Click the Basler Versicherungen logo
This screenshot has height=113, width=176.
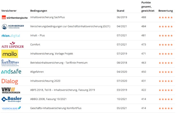pos(11,99)
